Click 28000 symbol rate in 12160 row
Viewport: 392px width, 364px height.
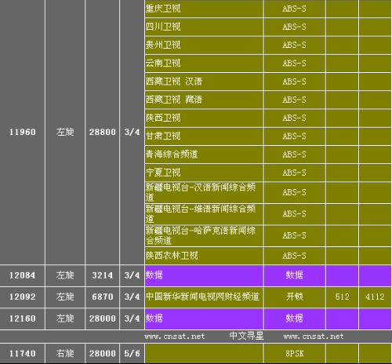(102, 318)
